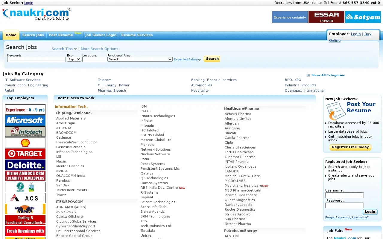Expand the Search Tips arrow
Image resolution: width=383 pixels, height=239 pixels.
[75, 49]
